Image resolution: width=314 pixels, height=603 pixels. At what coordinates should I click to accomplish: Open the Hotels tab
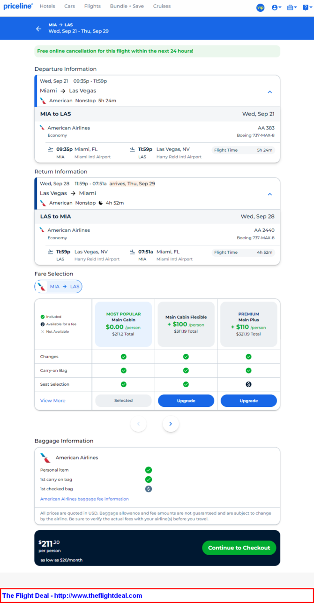[47, 6]
